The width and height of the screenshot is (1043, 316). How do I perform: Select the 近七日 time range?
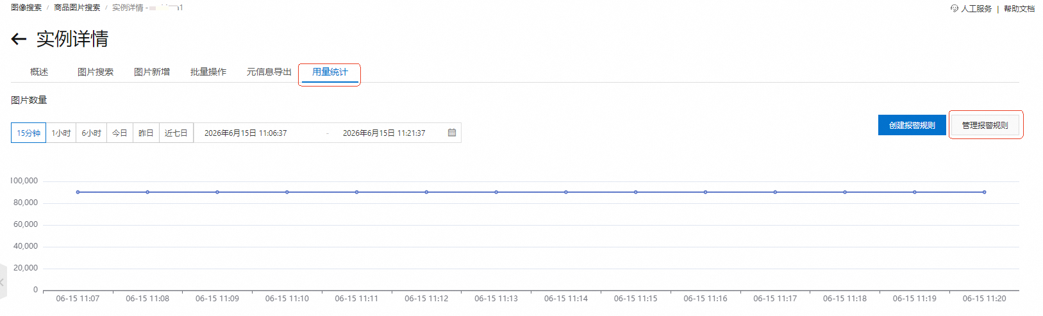coord(176,133)
